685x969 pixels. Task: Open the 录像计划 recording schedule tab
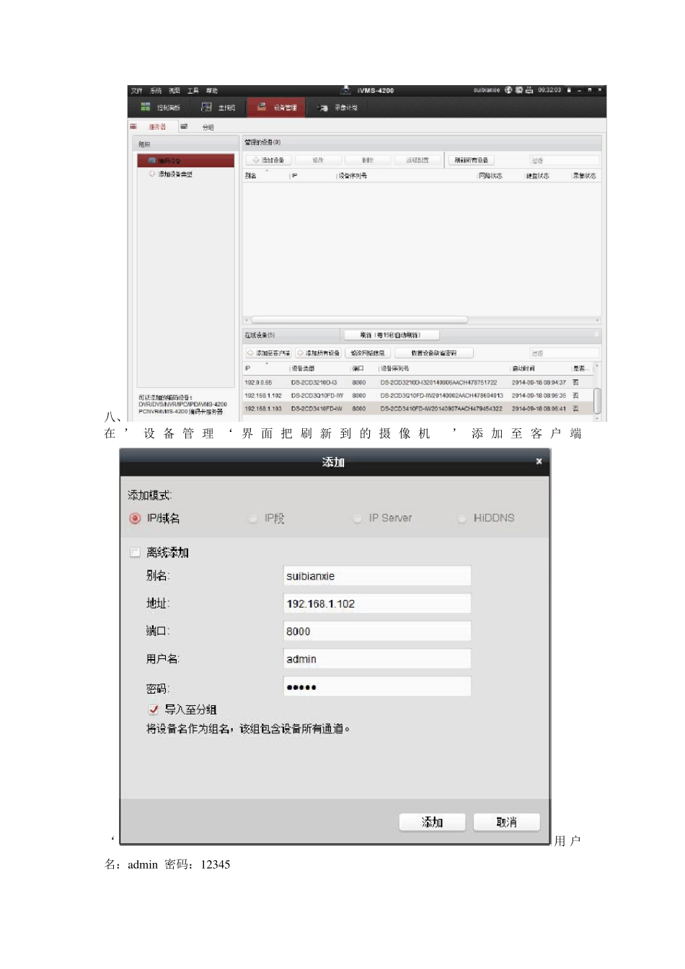338,107
